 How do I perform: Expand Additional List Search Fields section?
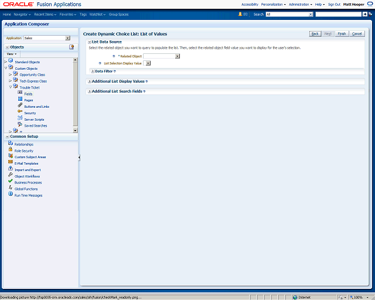[x=90, y=91]
